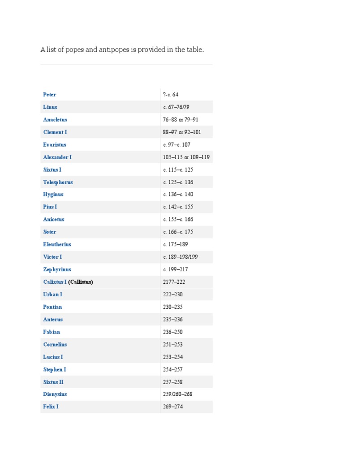Screen dimensions: 344x459
Task: Open the Alexander I link
Action: click(x=57, y=157)
